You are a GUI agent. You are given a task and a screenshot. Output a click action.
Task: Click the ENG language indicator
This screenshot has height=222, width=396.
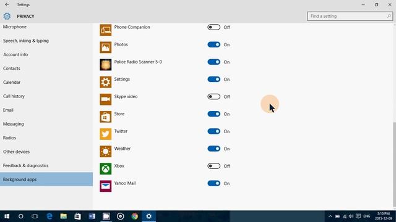pyautogui.click(x=367, y=216)
